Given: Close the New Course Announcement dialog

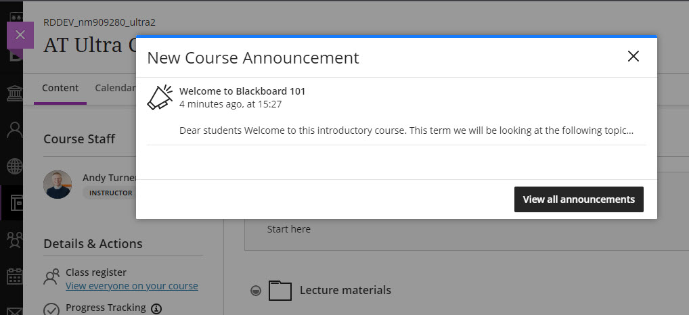Looking at the screenshot, I should click(633, 57).
